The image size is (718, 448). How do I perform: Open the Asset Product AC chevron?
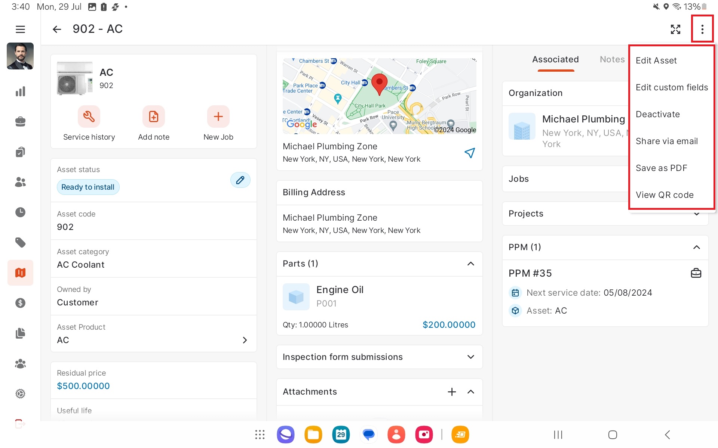[245, 340]
